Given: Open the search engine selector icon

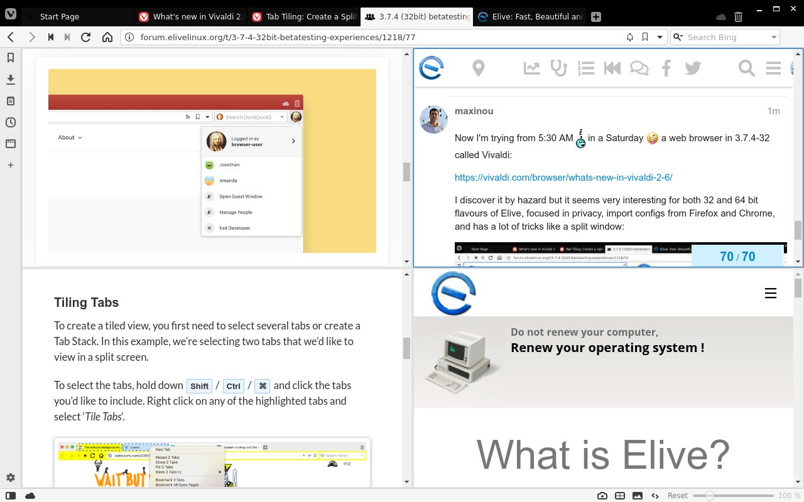Looking at the screenshot, I should click(x=678, y=37).
